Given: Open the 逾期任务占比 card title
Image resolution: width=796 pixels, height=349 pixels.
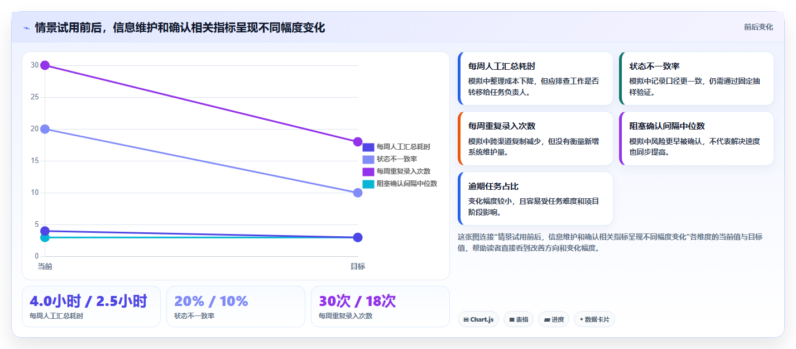Looking at the screenshot, I should pos(493,187).
